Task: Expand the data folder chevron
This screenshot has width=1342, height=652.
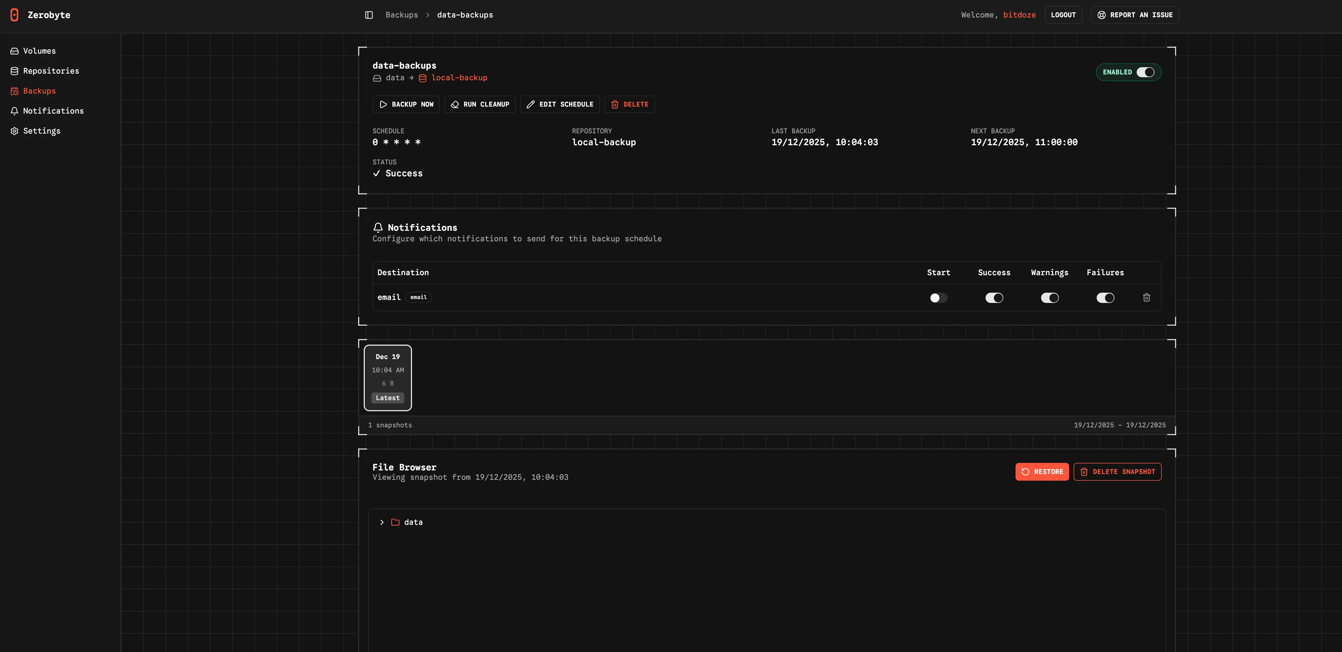Action: 382,522
